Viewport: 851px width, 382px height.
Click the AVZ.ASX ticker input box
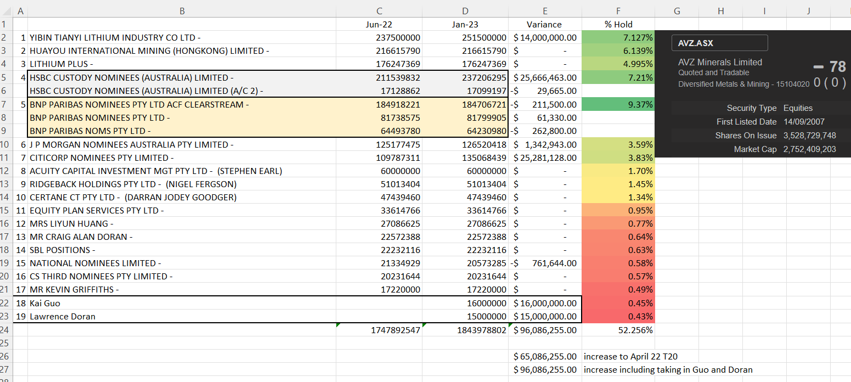click(x=719, y=43)
